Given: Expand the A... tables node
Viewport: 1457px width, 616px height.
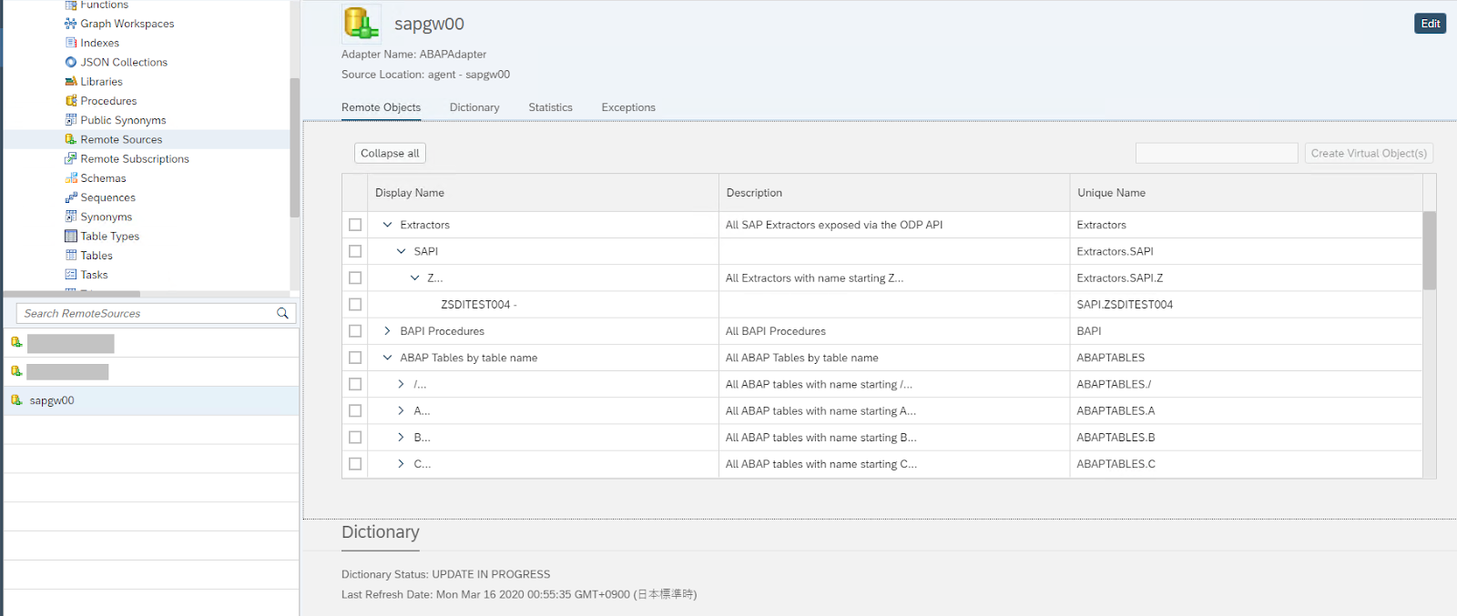Looking at the screenshot, I should (x=401, y=410).
